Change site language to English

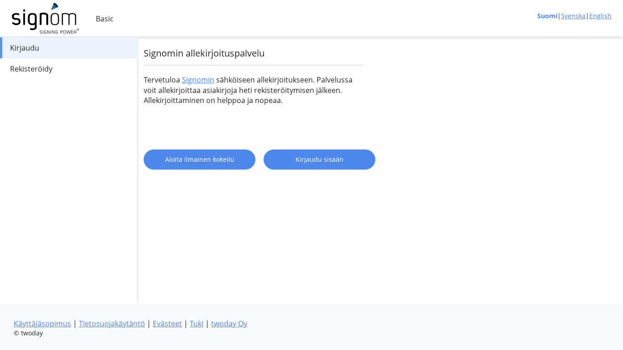point(600,16)
